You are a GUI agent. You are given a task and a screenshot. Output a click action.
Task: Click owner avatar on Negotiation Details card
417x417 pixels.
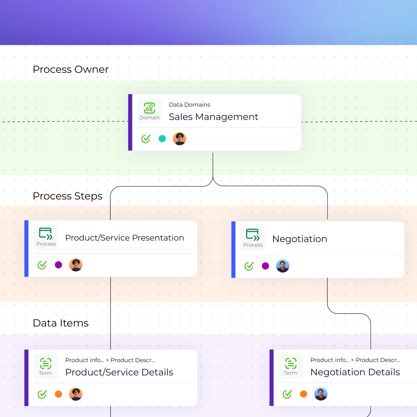321,394
